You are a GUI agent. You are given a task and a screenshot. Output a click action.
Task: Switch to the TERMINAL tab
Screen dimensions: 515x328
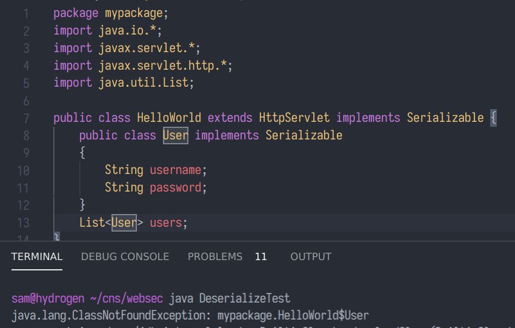pos(36,256)
